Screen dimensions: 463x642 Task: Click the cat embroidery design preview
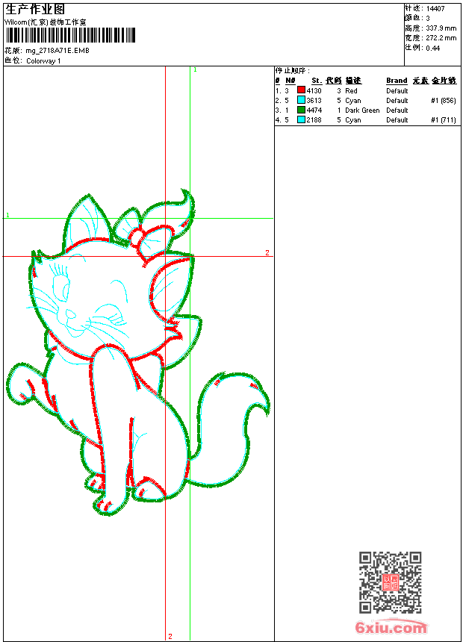138,352
